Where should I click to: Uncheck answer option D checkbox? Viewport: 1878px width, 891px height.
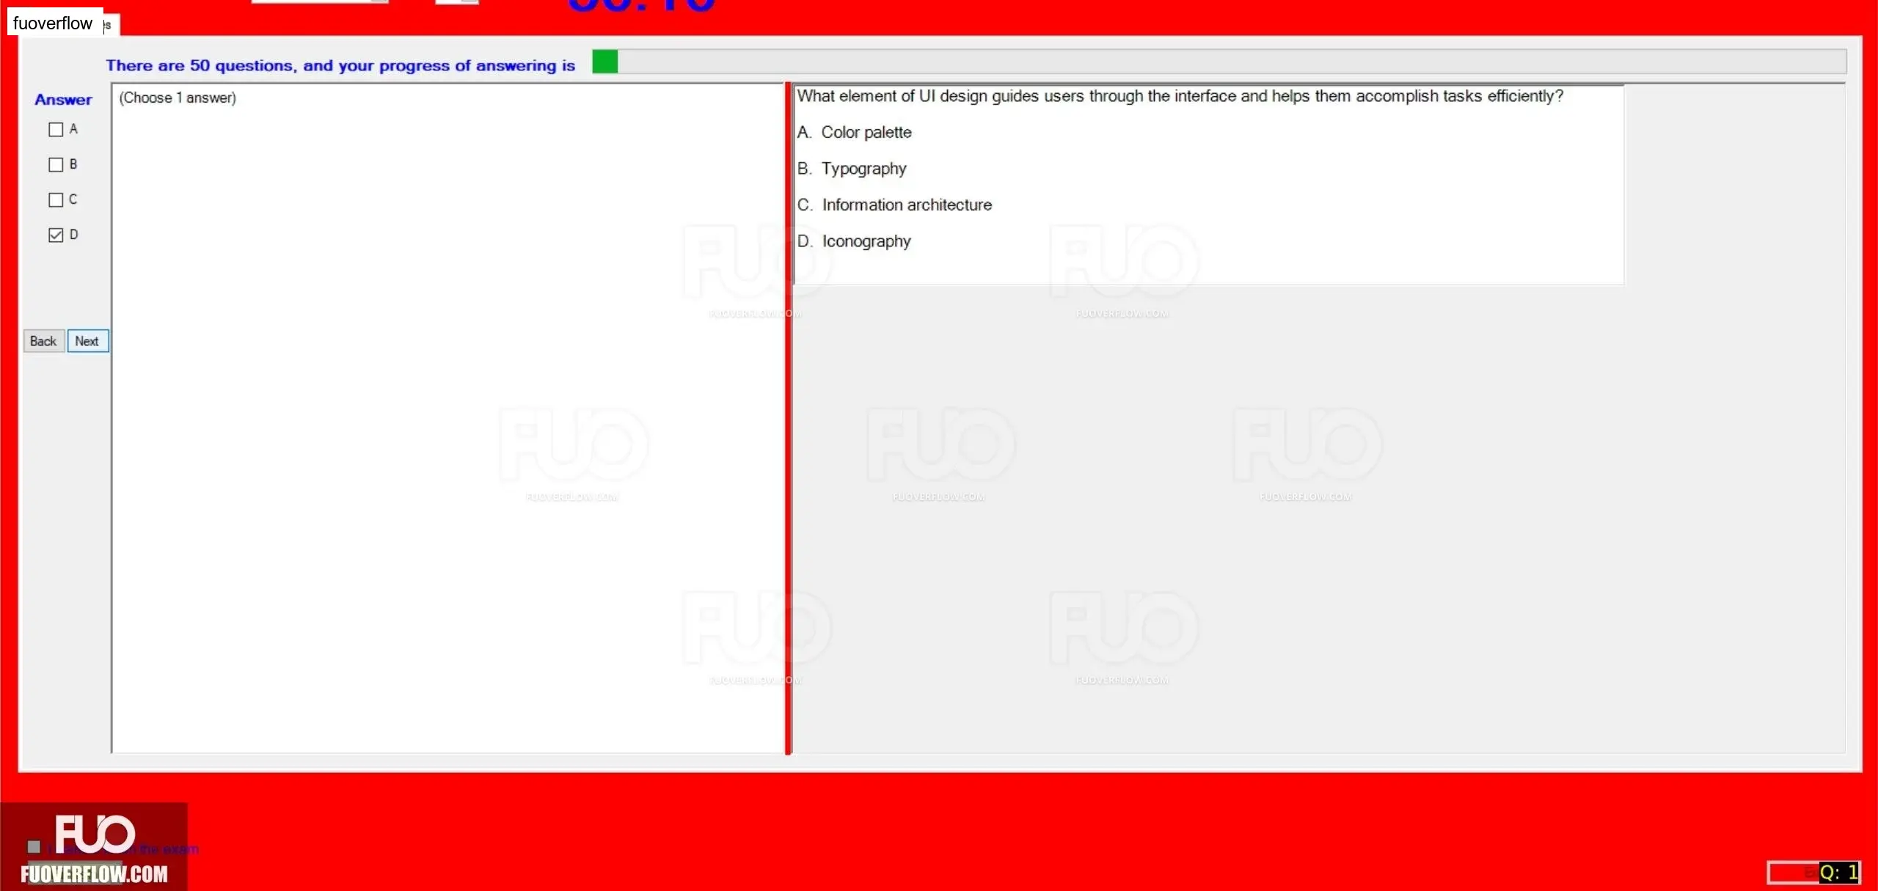point(56,235)
